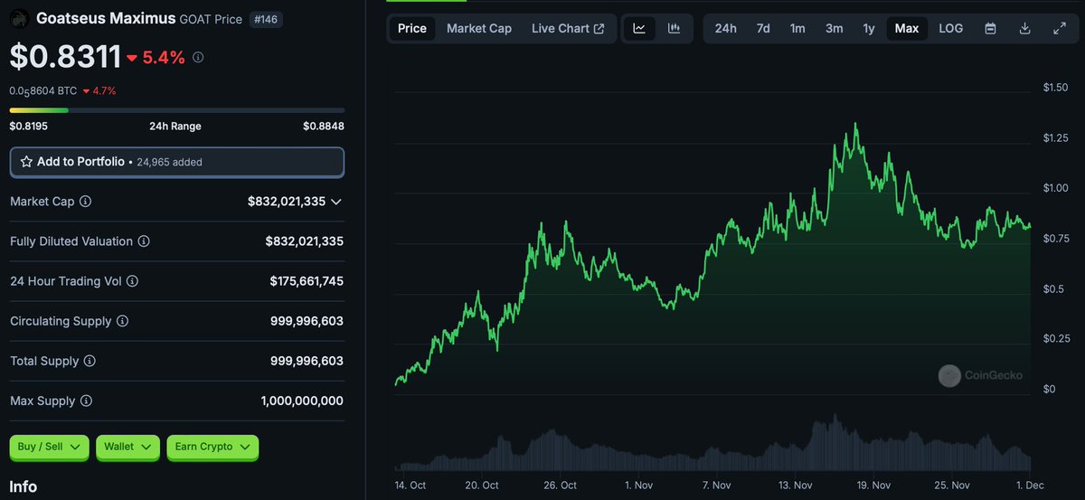Click the 19. Nov date axis label
Screen dimensions: 1085x500
click(x=874, y=485)
